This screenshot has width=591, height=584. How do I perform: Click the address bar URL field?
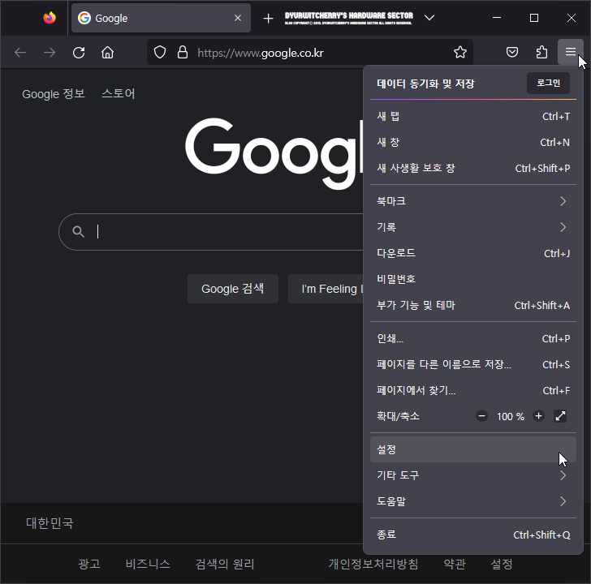point(310,53)
